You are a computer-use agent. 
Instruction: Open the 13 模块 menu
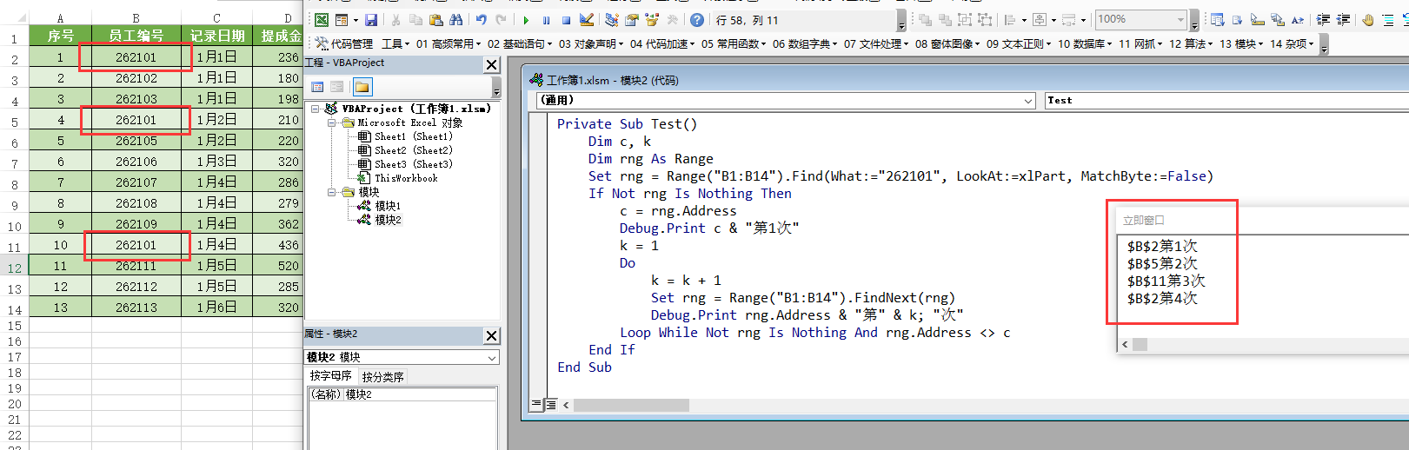(1241, 43)
